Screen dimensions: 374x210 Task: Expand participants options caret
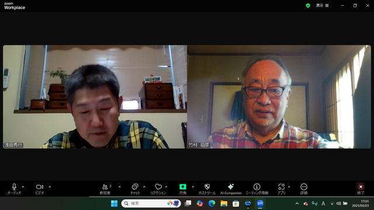coord(119,187)
